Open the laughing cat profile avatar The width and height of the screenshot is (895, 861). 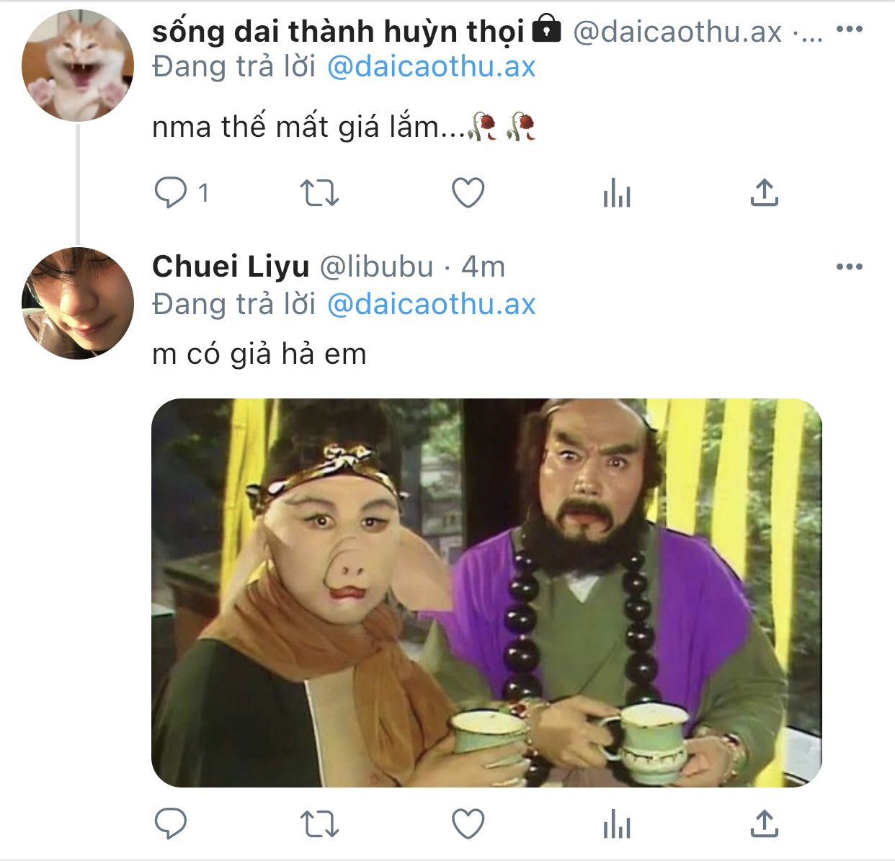tap(78, 66)
